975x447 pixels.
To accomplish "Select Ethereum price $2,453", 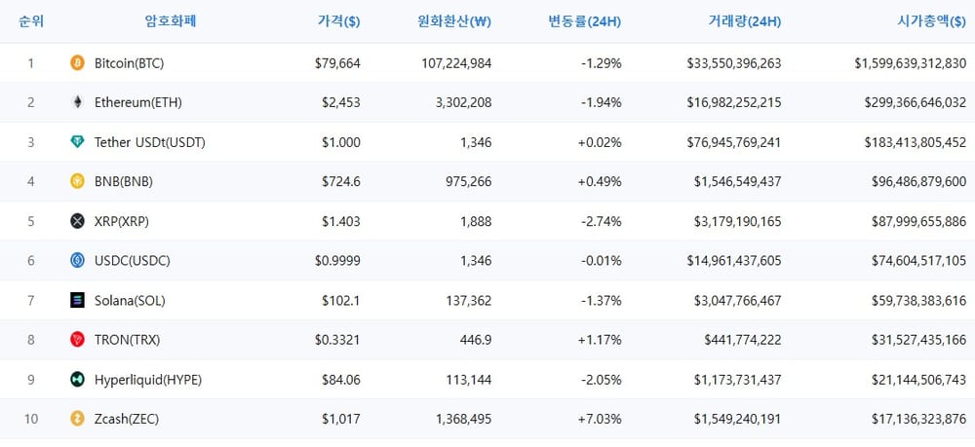I will click(340, 103).
